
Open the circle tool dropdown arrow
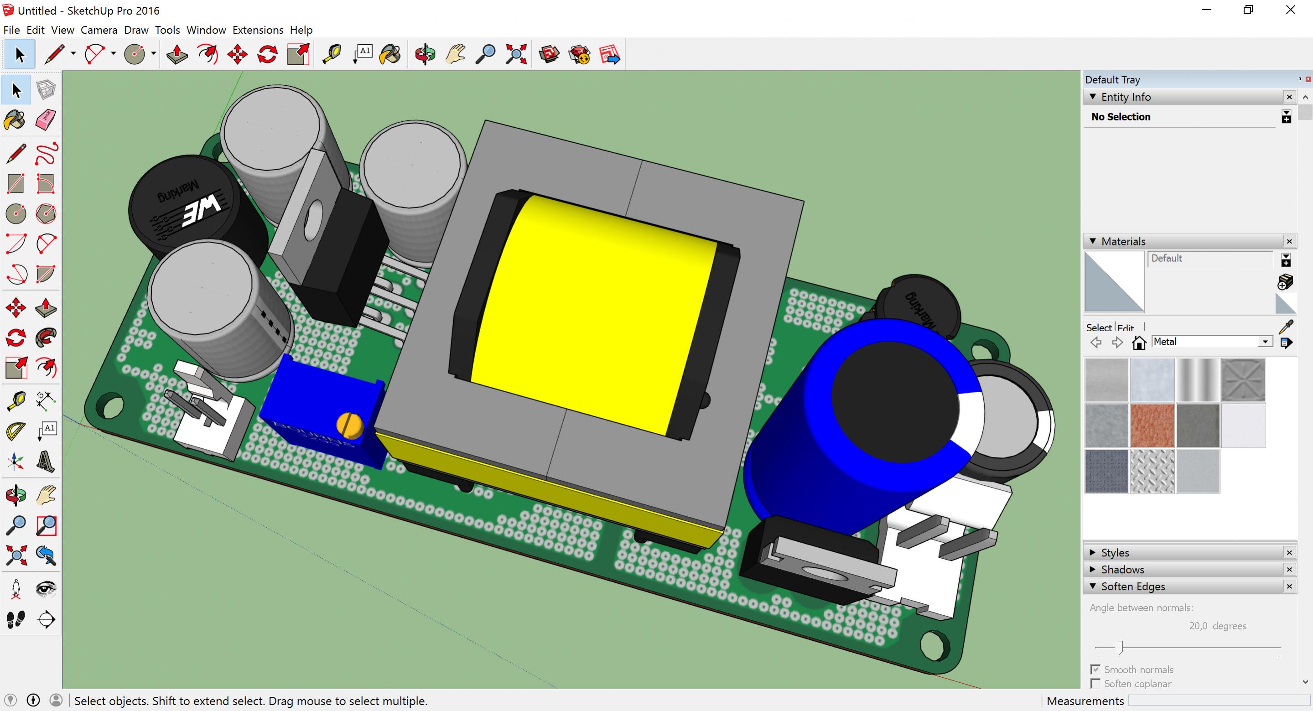point(153,53)
